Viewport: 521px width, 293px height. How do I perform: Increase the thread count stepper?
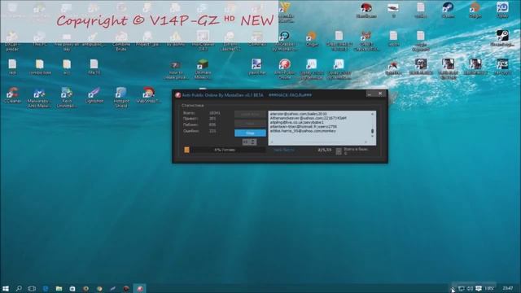[x=253, y=141]
